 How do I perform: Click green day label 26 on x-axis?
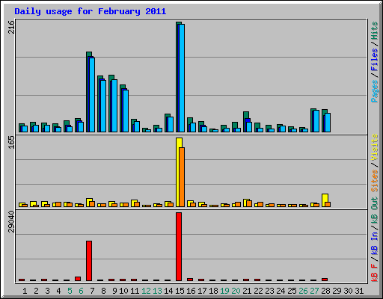[x=303, y=291]
